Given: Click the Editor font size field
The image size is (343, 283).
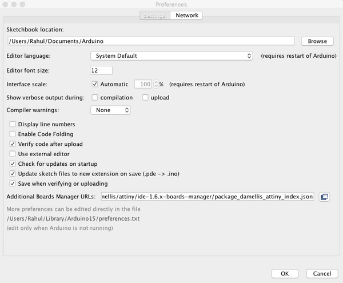Looking at the screenshot, I should click(101, 70).
